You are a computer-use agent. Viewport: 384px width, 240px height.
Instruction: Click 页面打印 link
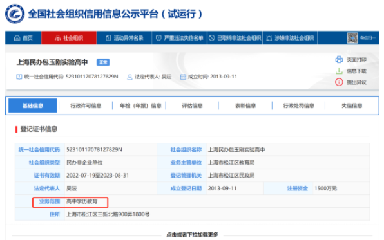(356, 60)
